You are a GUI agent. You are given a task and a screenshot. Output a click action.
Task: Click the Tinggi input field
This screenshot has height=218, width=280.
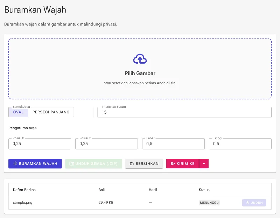tap(240, 144)
